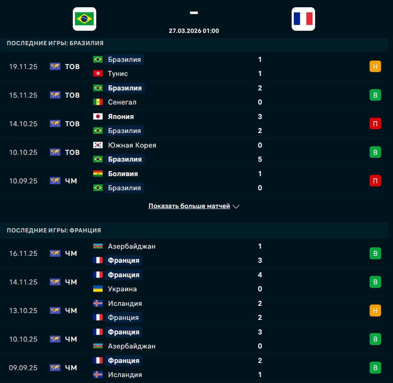
Task: Click the match date 27.03.2026 01:00
Action: [x=194, y=31]
